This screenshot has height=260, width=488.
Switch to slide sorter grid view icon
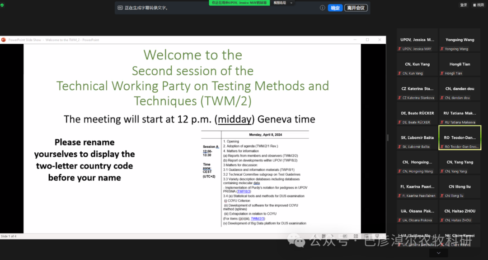coord(356,236)
